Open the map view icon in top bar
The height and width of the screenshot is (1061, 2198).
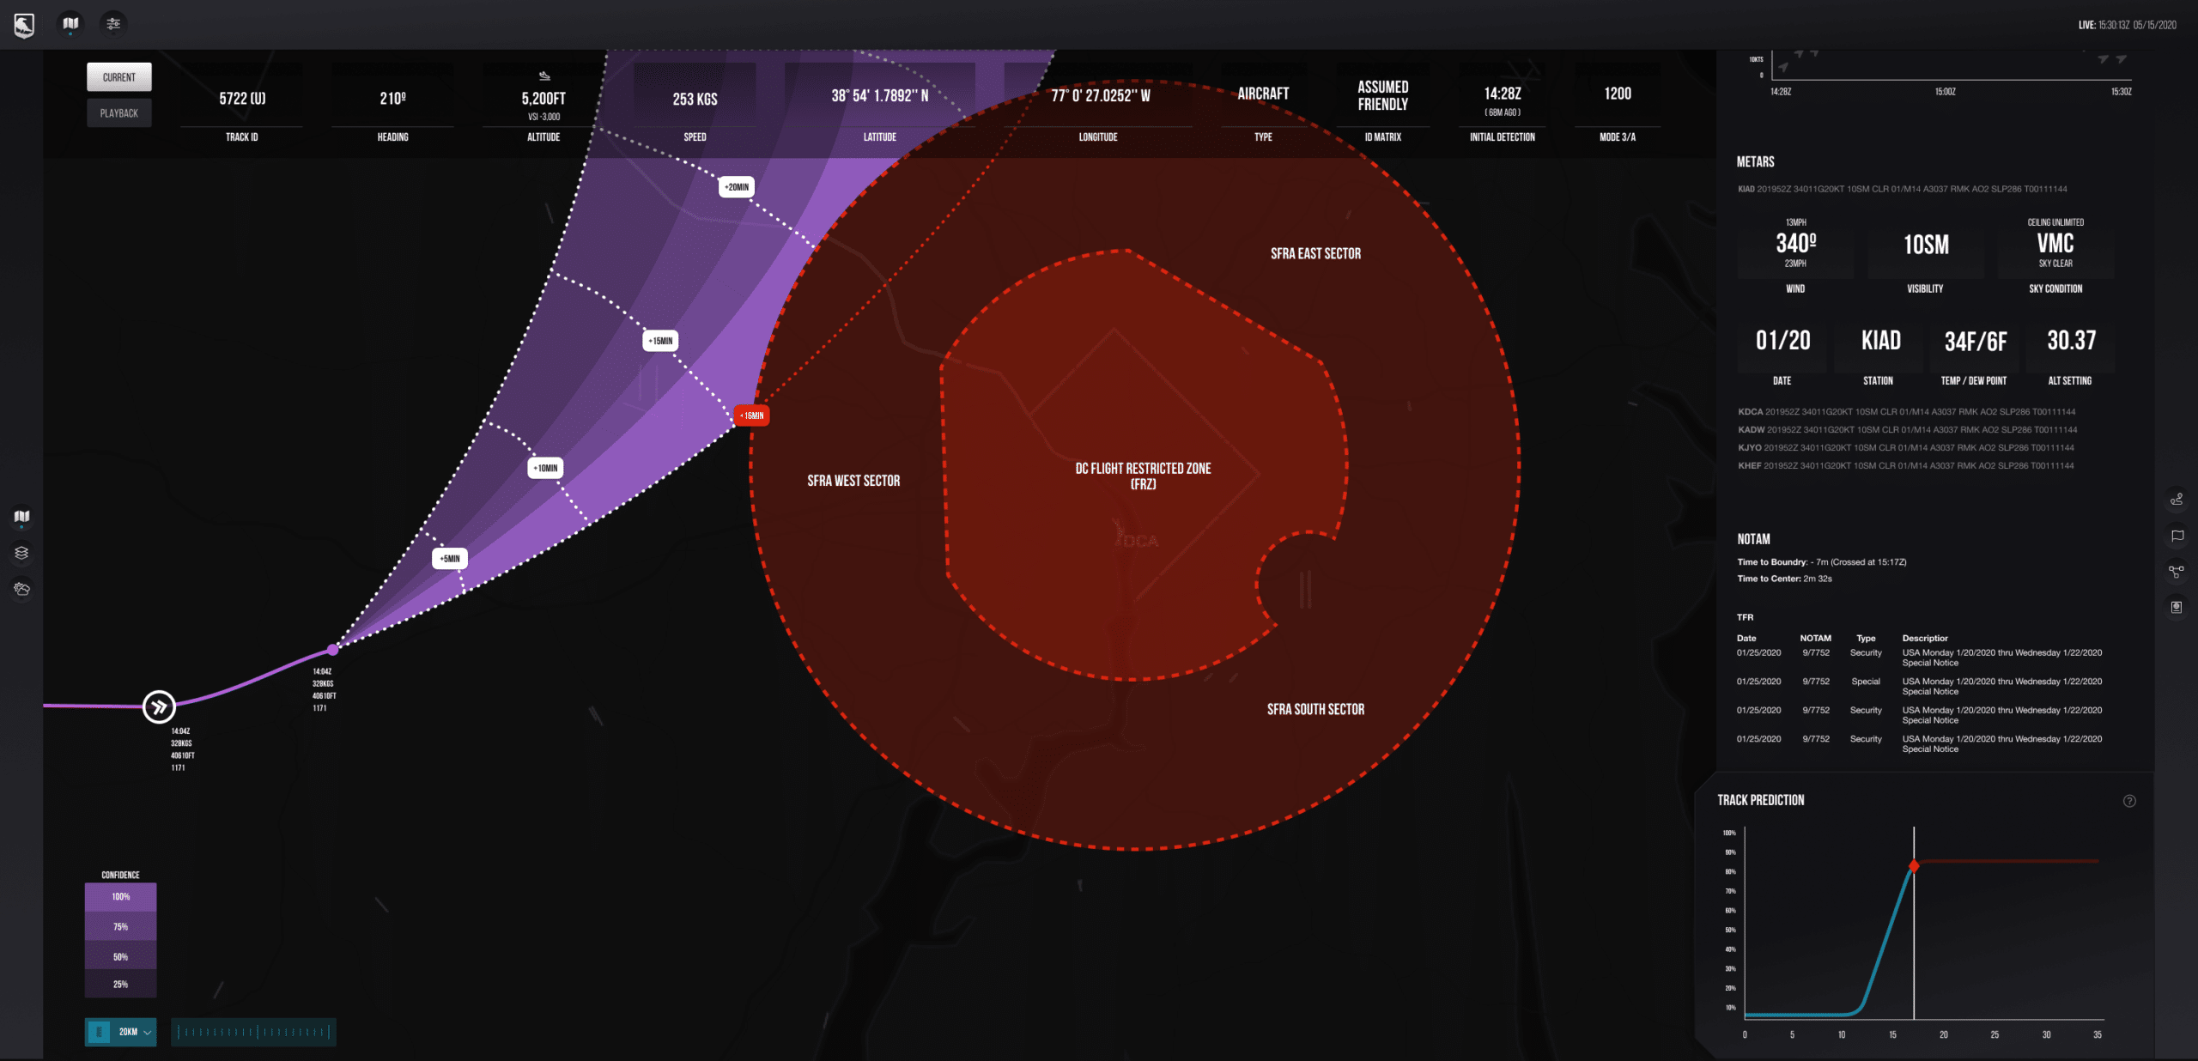pos(70,24)
